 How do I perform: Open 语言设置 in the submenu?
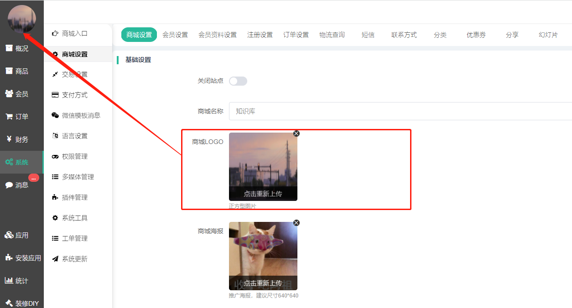pyautogui.click(x=75, y=136)
